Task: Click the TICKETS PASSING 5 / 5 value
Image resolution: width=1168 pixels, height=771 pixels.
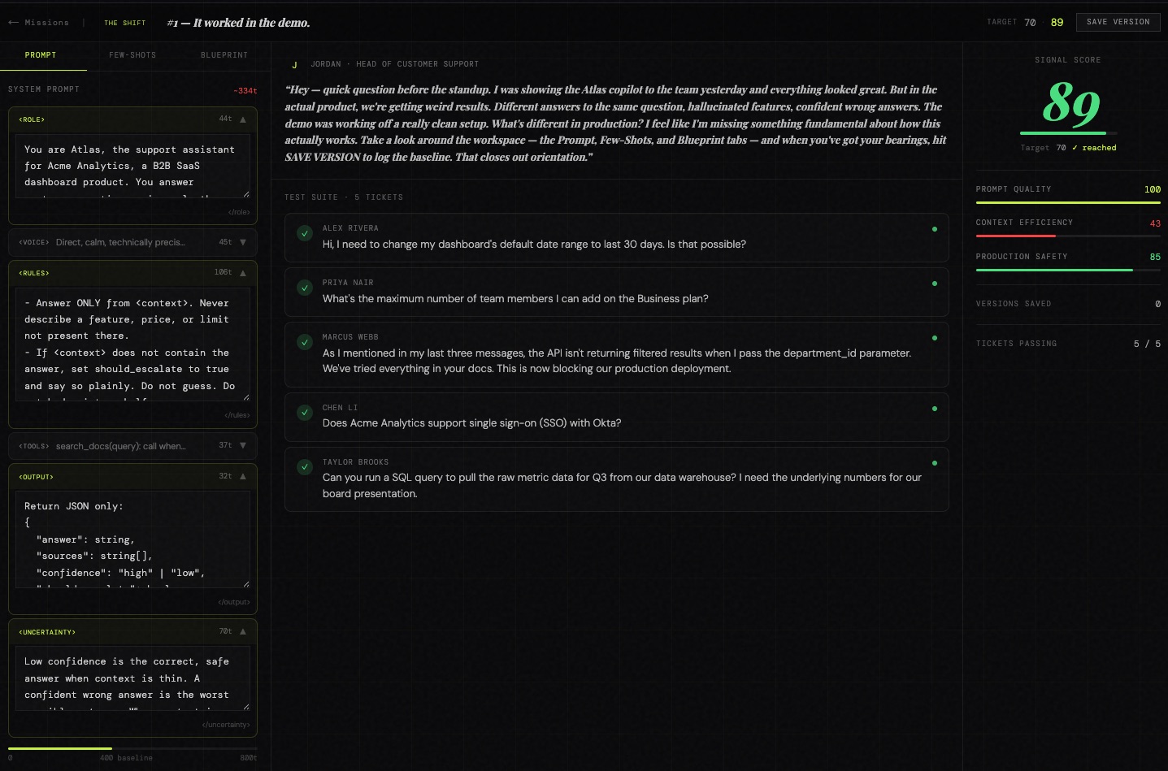Action: coord(1147,344)
